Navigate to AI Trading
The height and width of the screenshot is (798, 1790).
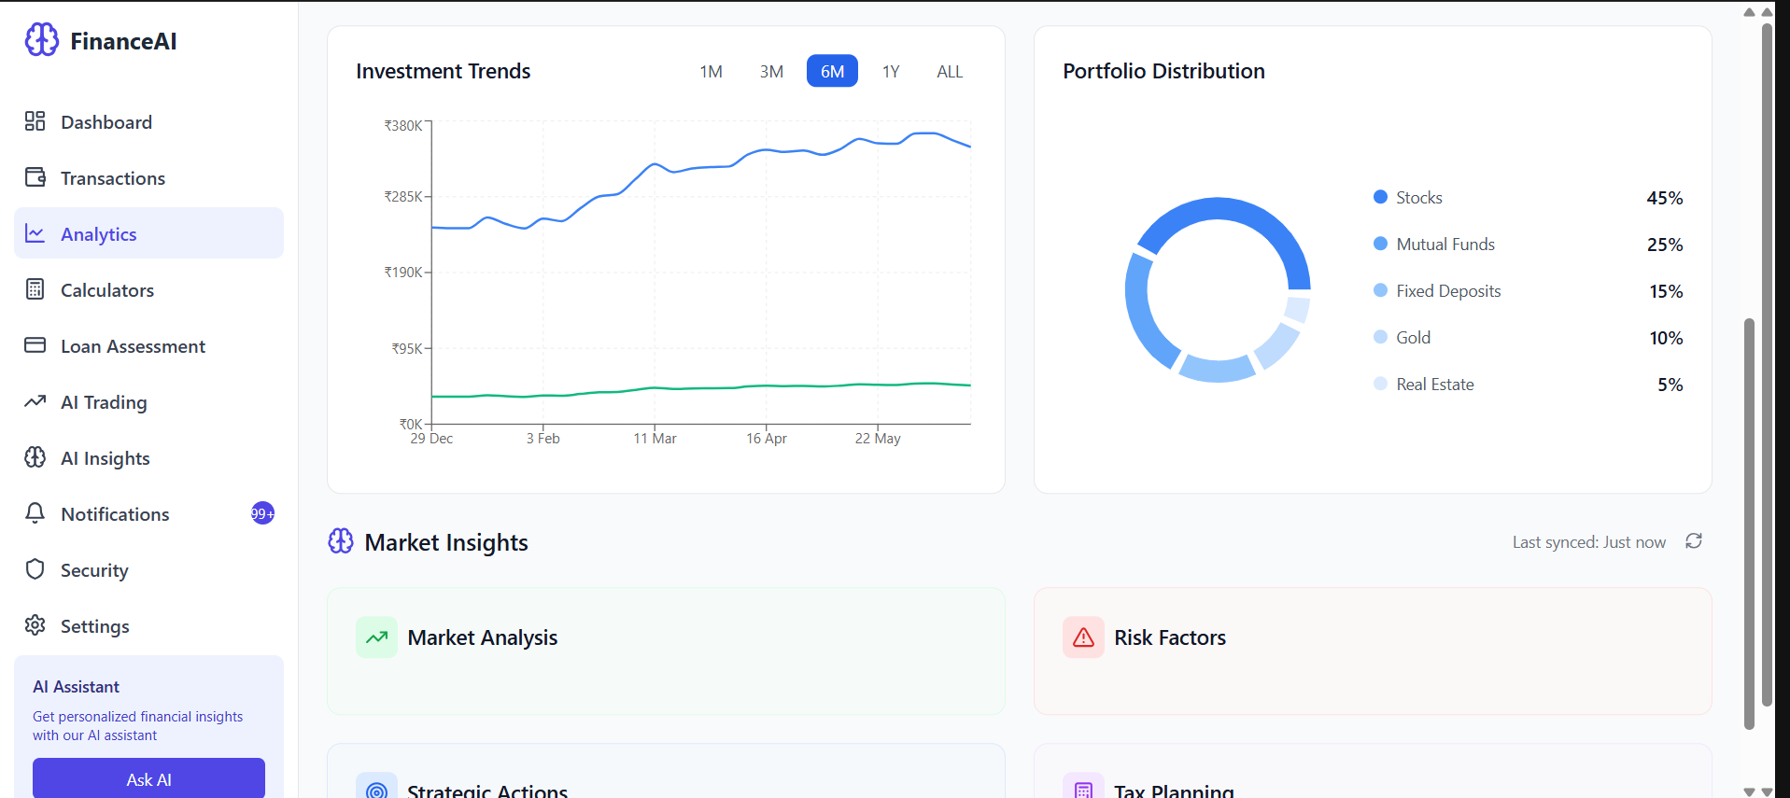tap(148, 402)
